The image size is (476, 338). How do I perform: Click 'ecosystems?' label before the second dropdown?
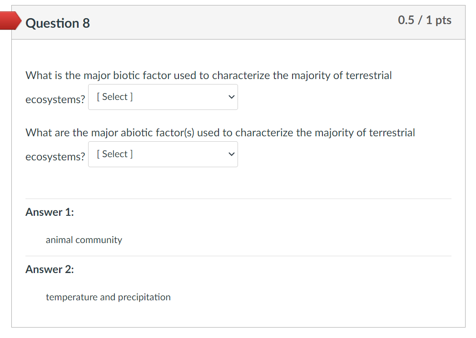click(55, 157)
